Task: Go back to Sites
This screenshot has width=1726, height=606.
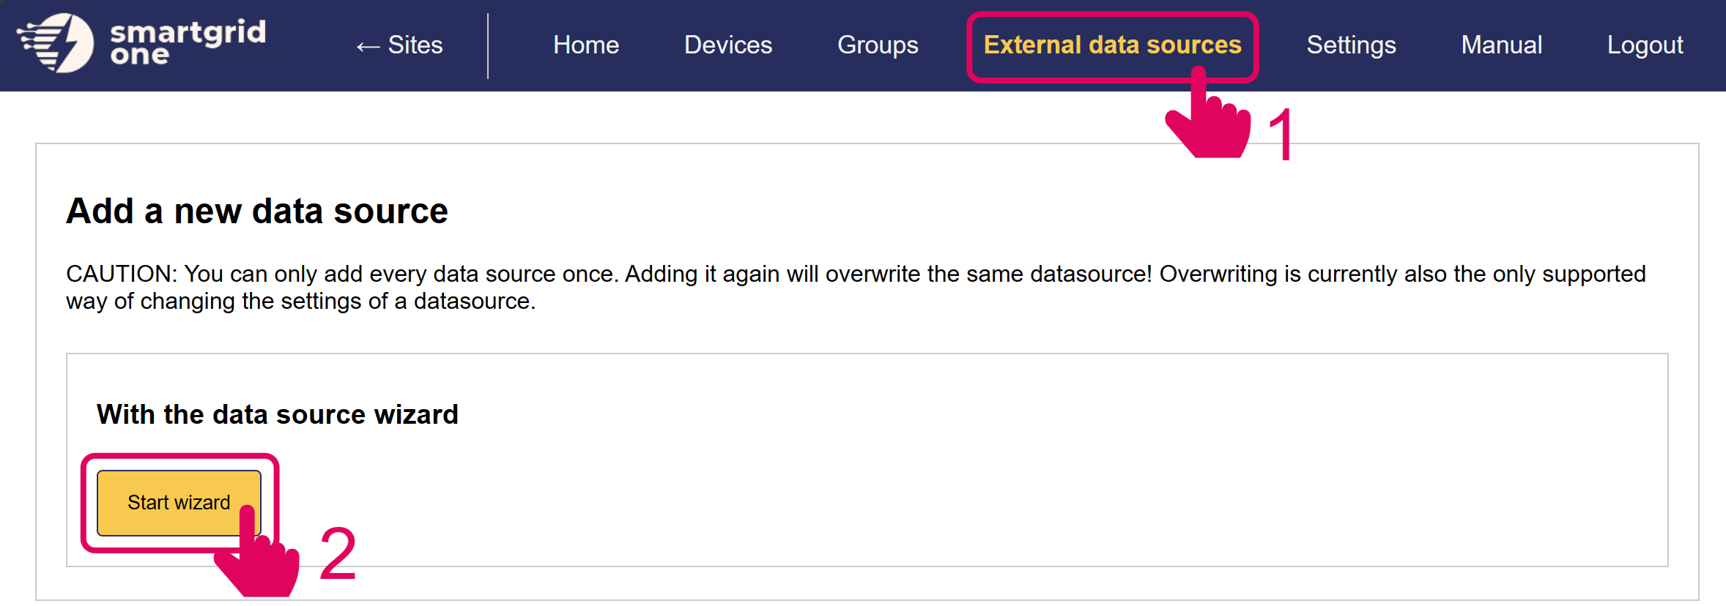Action: pos(415,45)
